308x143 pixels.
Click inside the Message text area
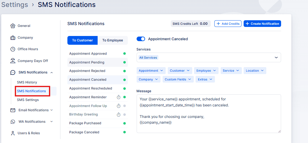[209, 114]
